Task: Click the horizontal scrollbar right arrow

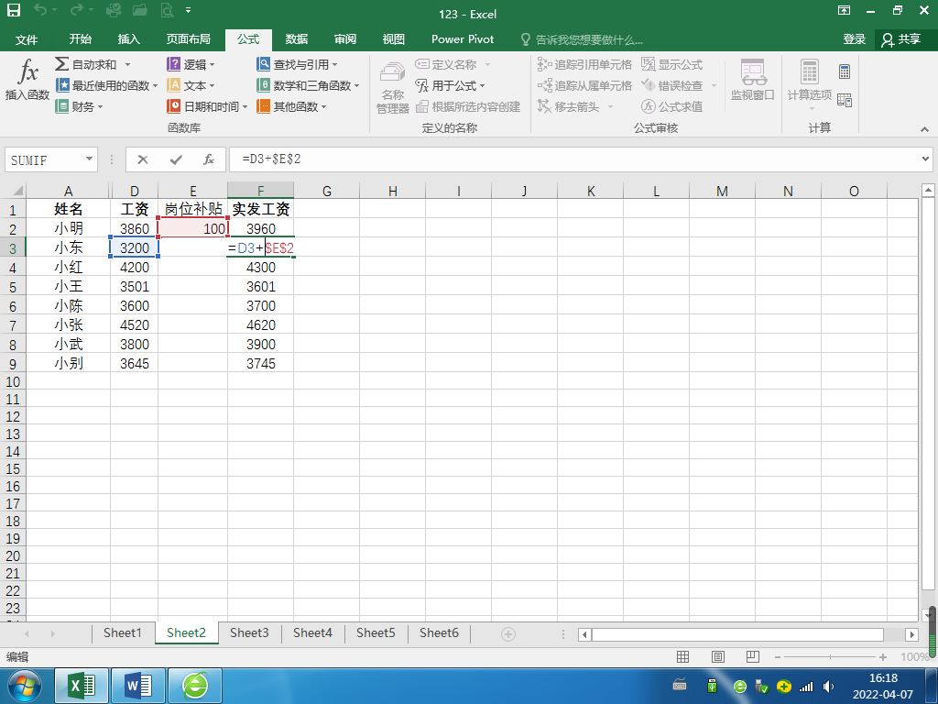Action: (911, 634)
